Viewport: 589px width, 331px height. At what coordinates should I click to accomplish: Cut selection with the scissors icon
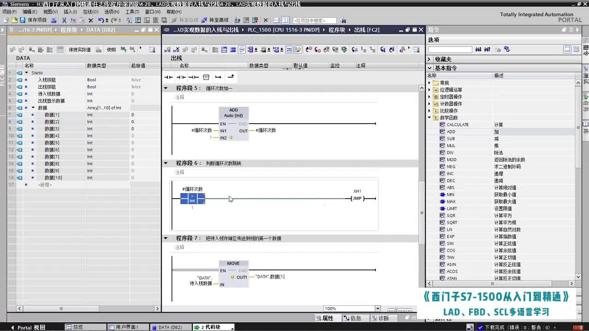pos(64,20)
